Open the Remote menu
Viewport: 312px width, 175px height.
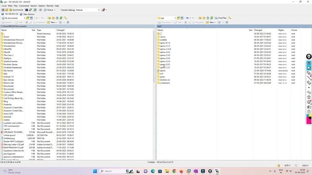click(x=50, y=6)
